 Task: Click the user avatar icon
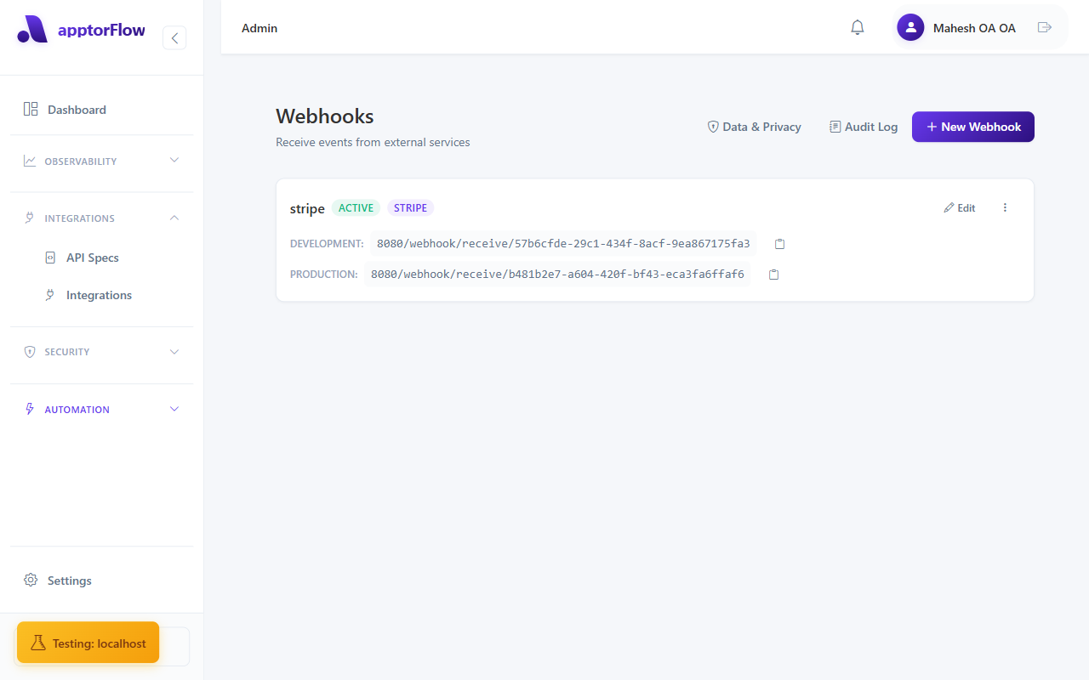point(910,27)
